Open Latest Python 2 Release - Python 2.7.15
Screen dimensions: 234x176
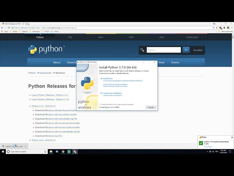[50, 99]
